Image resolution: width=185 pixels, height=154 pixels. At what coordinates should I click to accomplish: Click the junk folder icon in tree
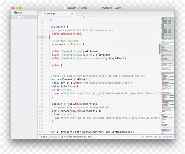[x=16, y=12]
